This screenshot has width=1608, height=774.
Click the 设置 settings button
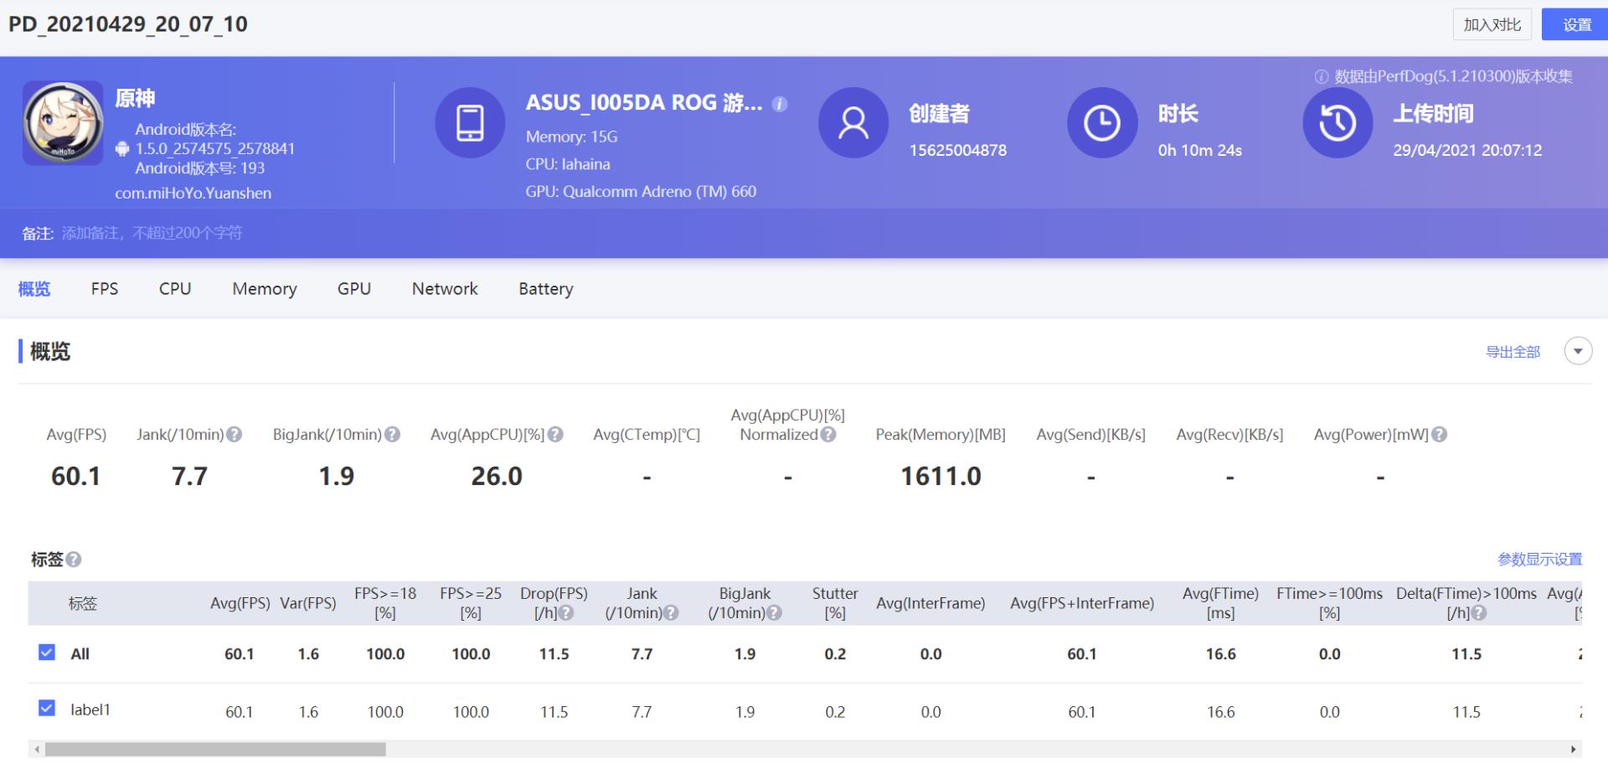pyautogui.click(x=1576, y=25)
